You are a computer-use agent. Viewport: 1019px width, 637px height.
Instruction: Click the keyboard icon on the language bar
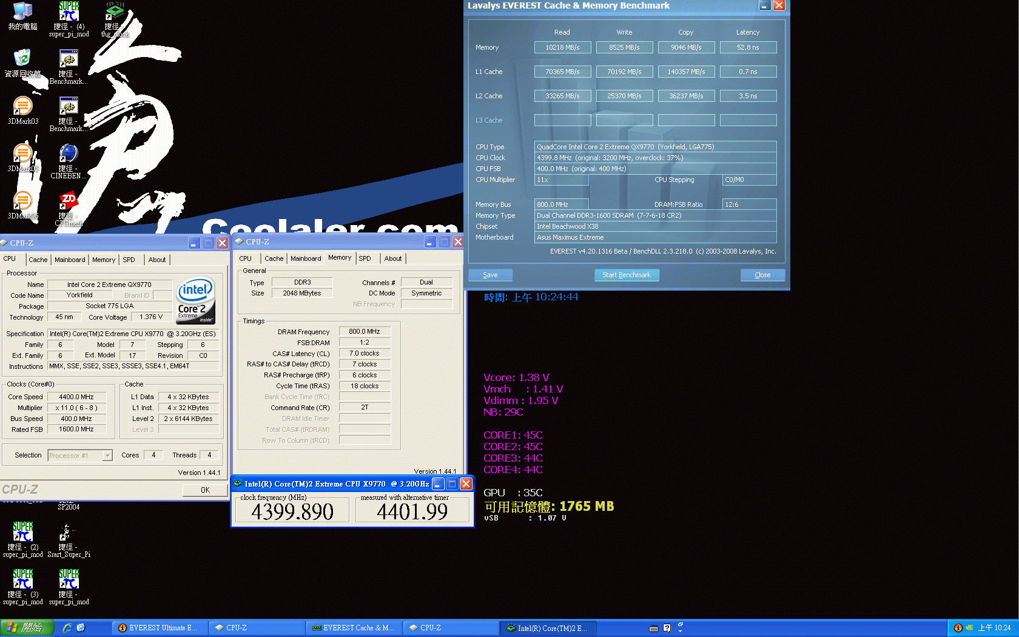[654, 628]
